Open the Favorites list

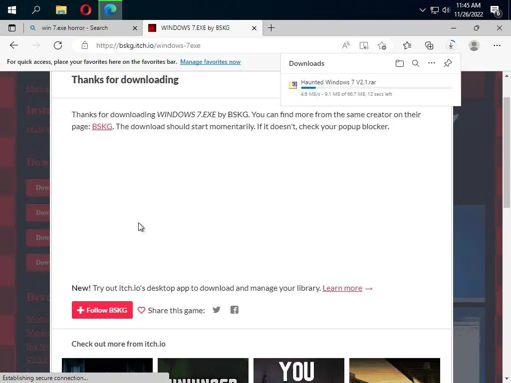407,45
